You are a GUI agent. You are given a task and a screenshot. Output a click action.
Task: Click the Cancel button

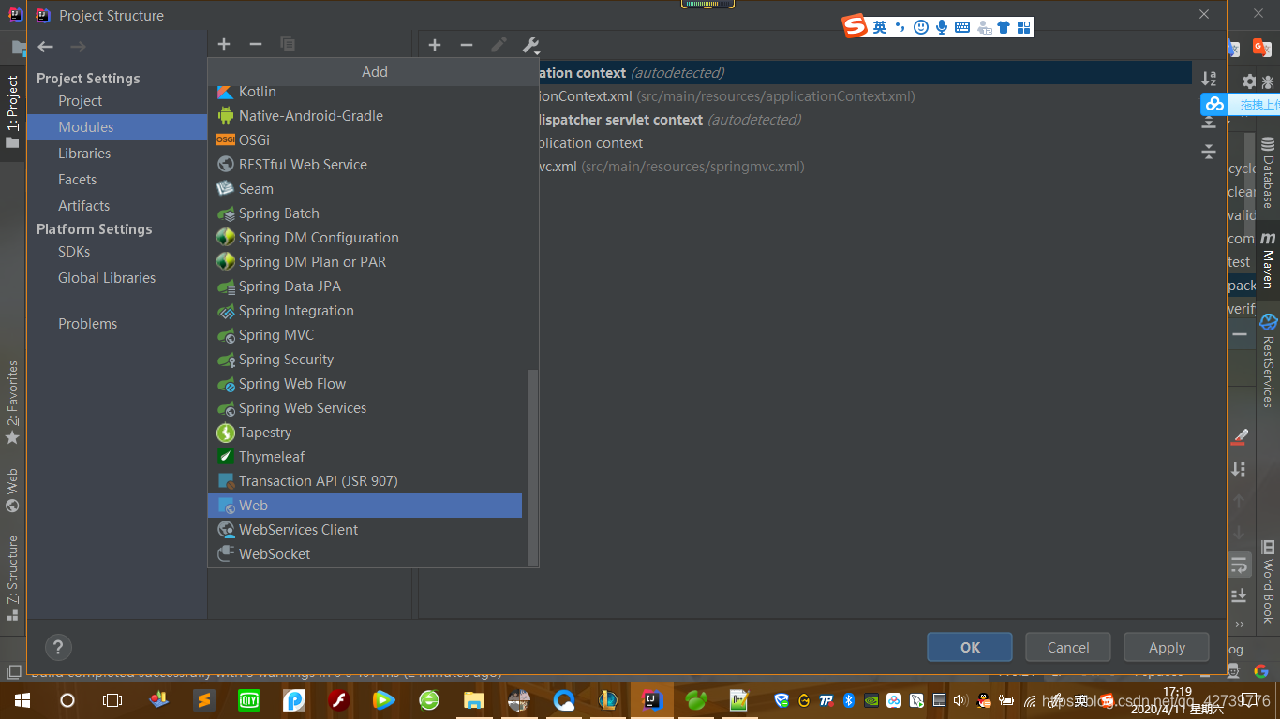coord(1068,647)
